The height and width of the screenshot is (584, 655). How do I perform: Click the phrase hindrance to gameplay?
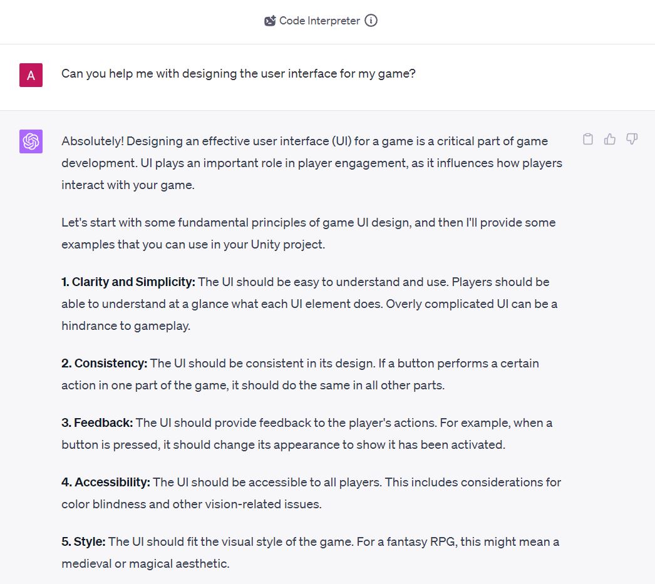coord(126,325)
